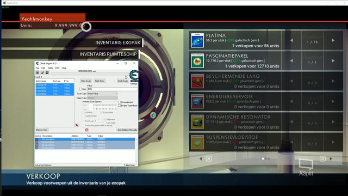
Task: Select the Energiereservoir item icon
Action: (x=197, y=101)
